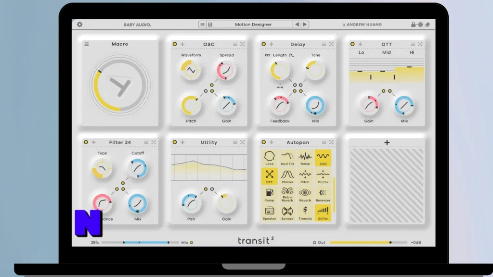Select the Utility effect icon
Image resolution: width=493 pixels, height=277 pixels.
coord(323,213)
